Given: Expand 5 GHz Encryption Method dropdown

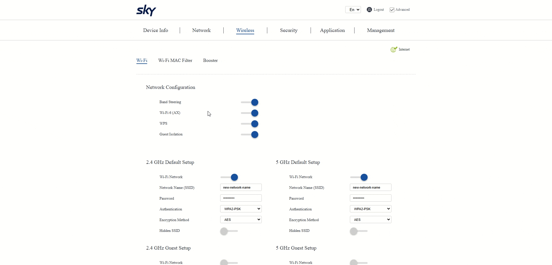Looking at the screenshot, I should (371, 220).
